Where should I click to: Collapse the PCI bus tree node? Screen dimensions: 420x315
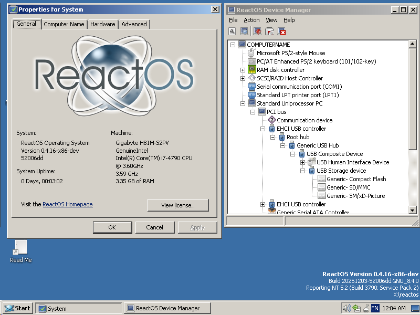[253, 112]
